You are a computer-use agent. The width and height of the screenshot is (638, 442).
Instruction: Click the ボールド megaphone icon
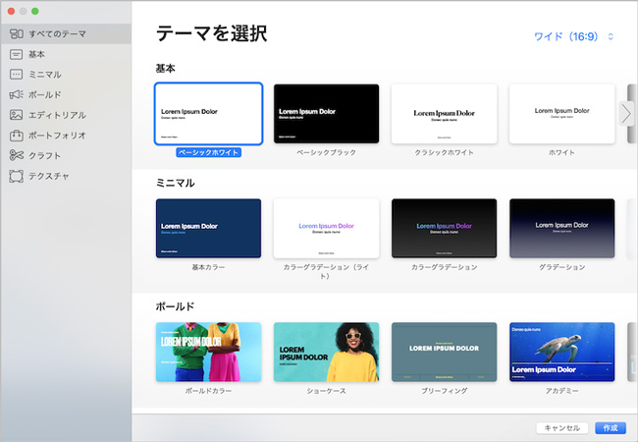tap(17, 95)
